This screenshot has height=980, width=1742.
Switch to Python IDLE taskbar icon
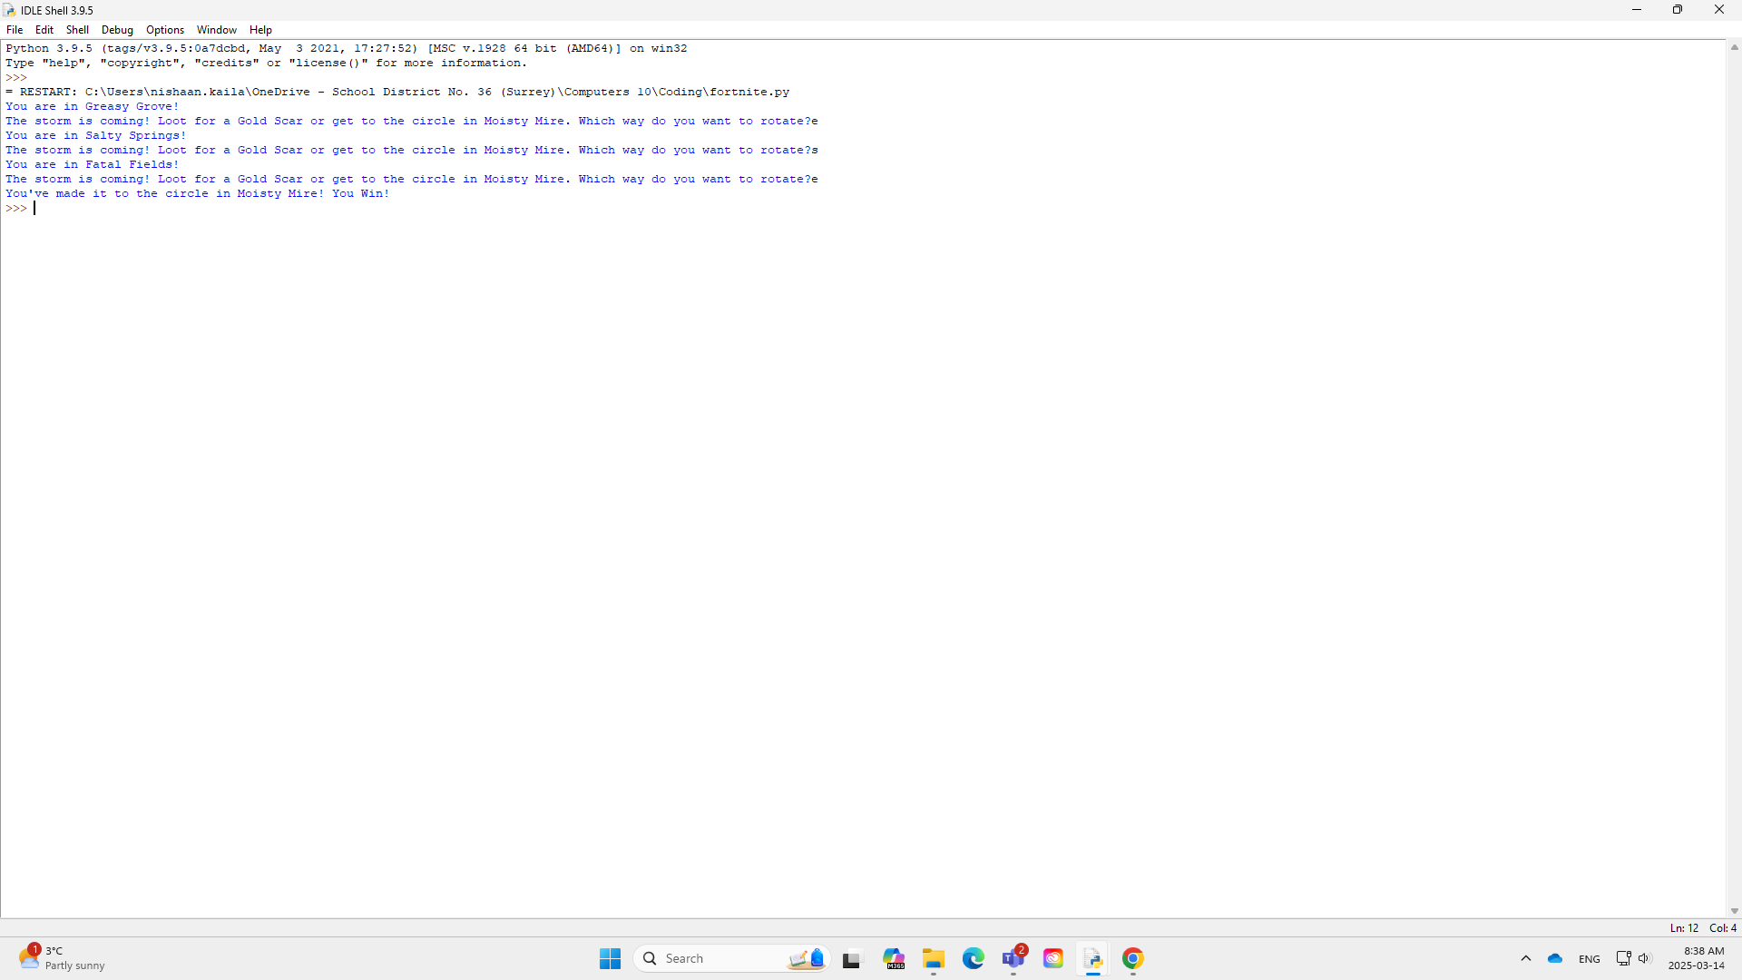[x=1093, y=958]
